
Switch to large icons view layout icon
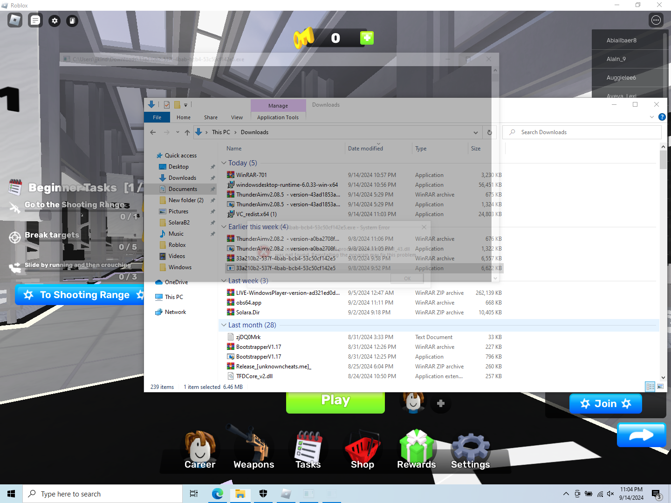click(x=660, y=387)
